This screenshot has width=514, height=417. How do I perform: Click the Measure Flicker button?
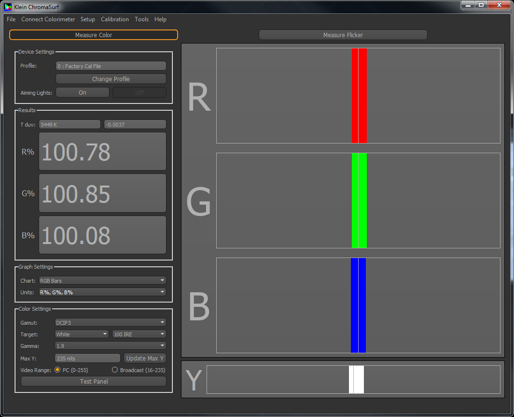click(x=343, y=35)
